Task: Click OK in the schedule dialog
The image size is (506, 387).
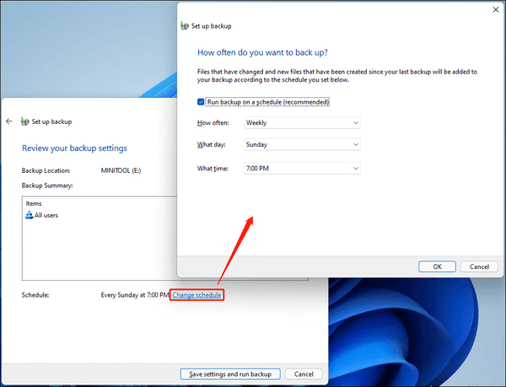Action: click(437, 266)
